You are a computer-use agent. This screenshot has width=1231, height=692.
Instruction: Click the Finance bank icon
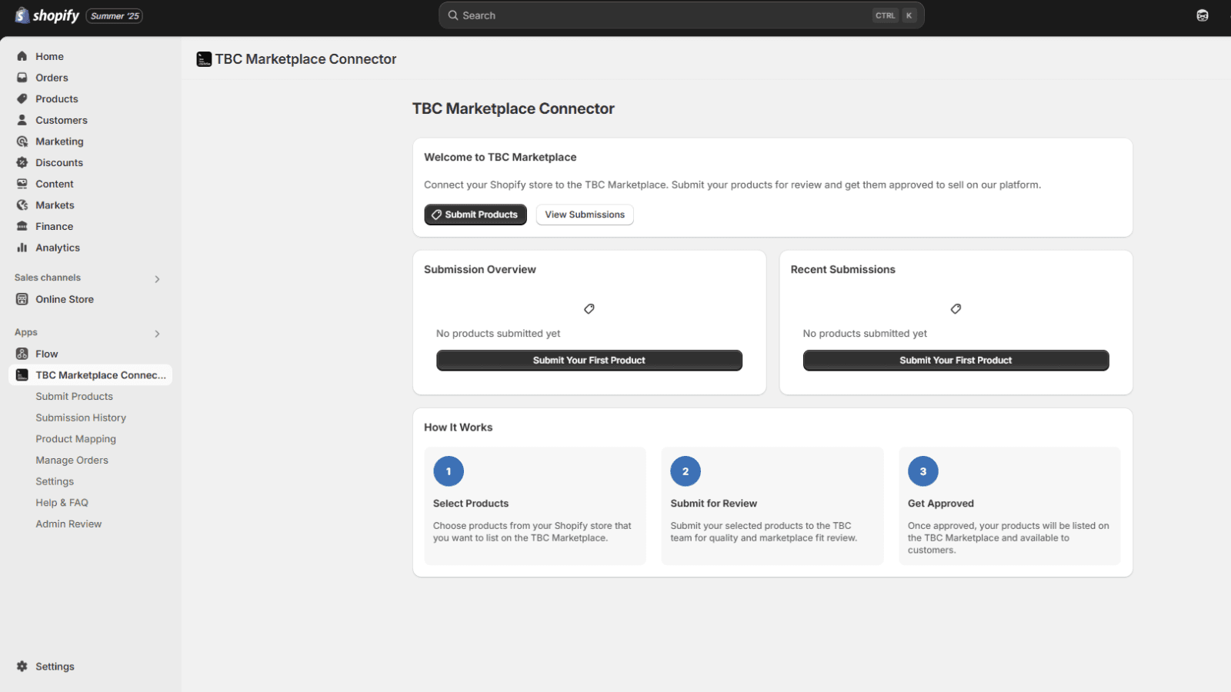pyautogui.click(x=22, y=227)
